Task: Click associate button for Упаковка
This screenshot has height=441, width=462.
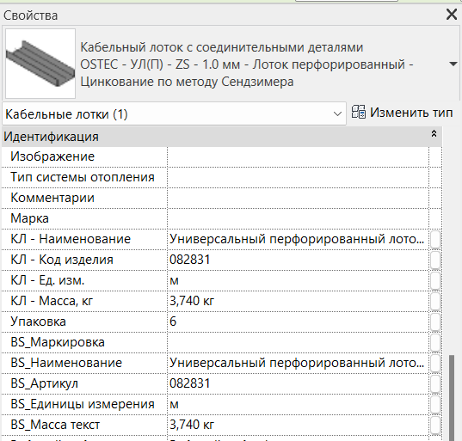Action: (435, 322)
